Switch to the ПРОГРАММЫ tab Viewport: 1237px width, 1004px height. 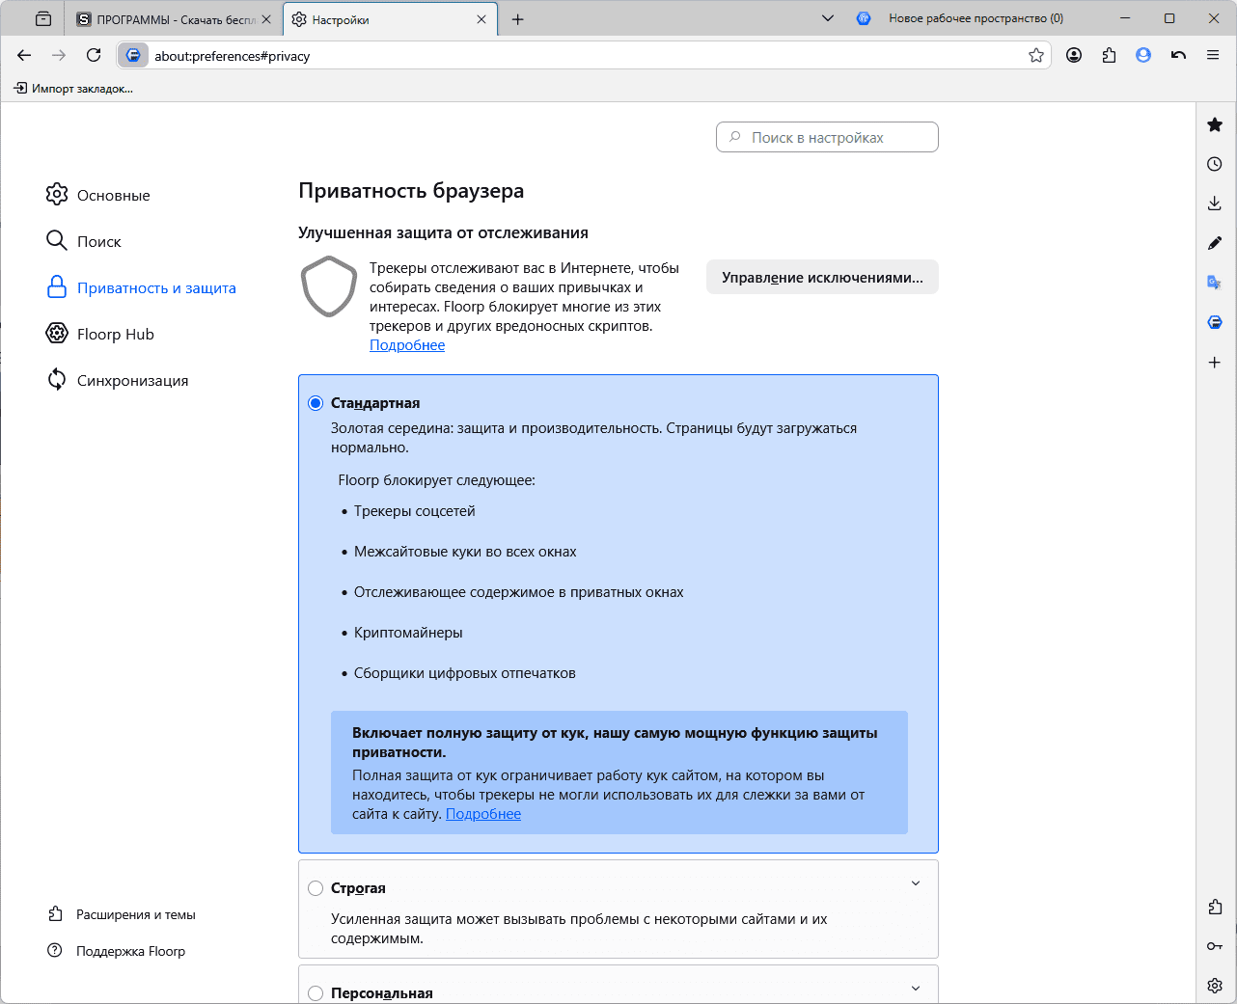pyautogui.click(x=175, y=19)
